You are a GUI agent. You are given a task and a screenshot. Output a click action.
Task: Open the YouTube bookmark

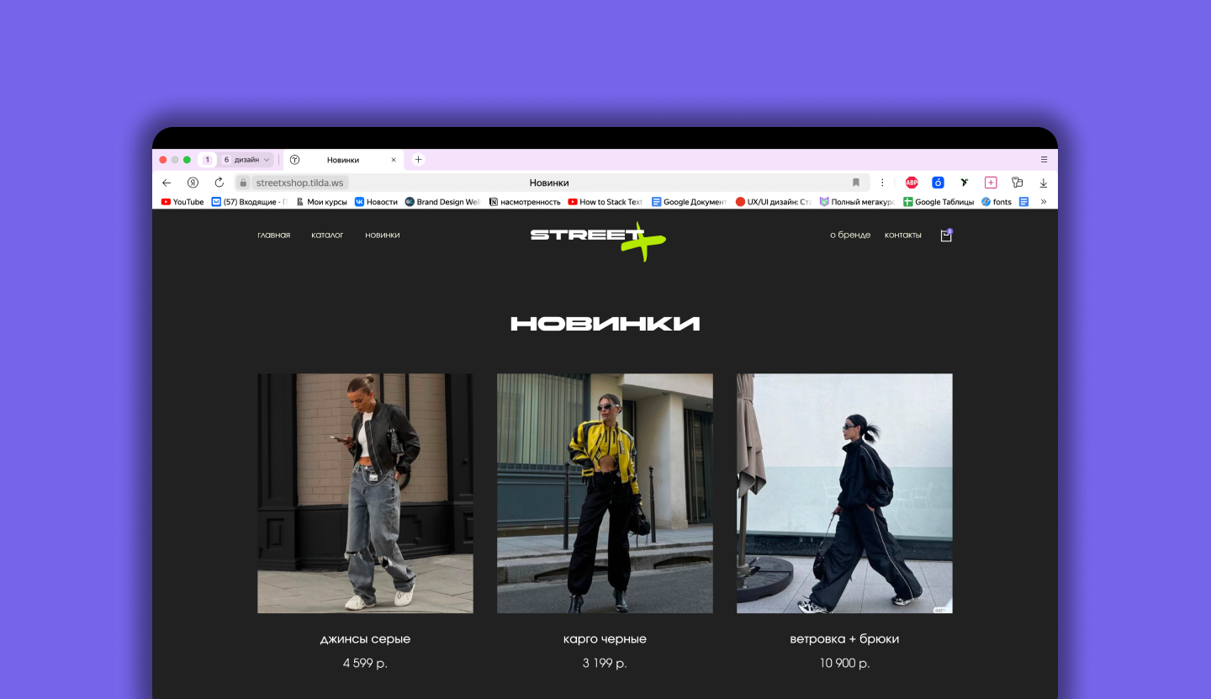click(182, 202)
